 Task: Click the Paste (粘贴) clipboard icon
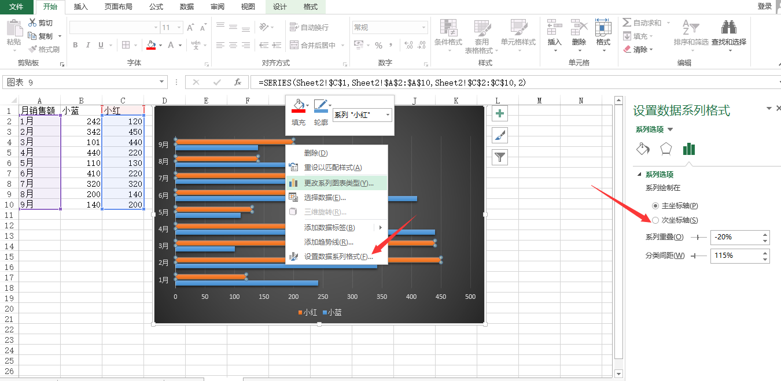14,28
